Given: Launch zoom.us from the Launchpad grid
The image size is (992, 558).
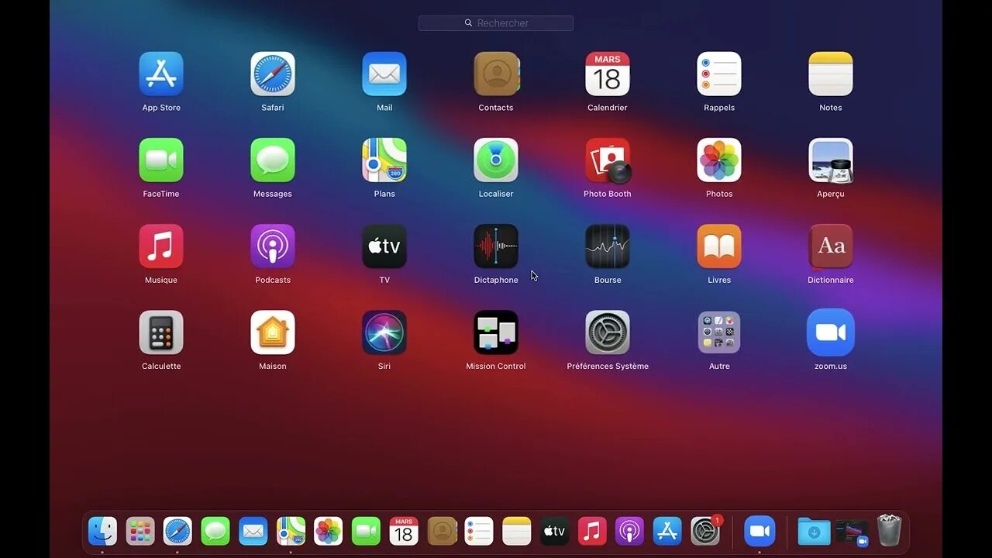Looking at the screenshot, I should click(x=831, y=332).
